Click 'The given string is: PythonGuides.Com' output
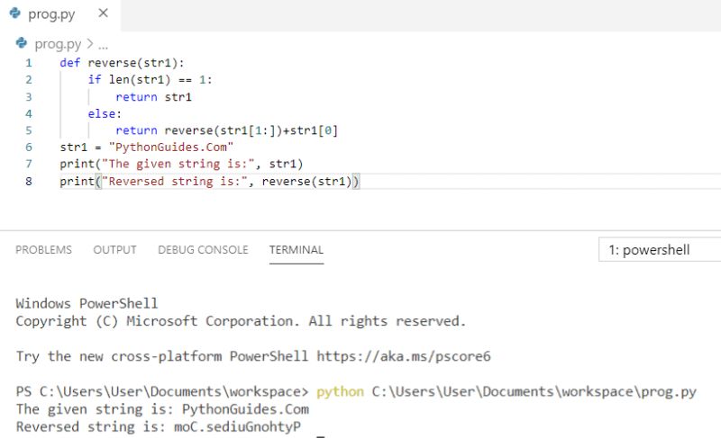This screenshot has width=721, height=438. point(162,409)
